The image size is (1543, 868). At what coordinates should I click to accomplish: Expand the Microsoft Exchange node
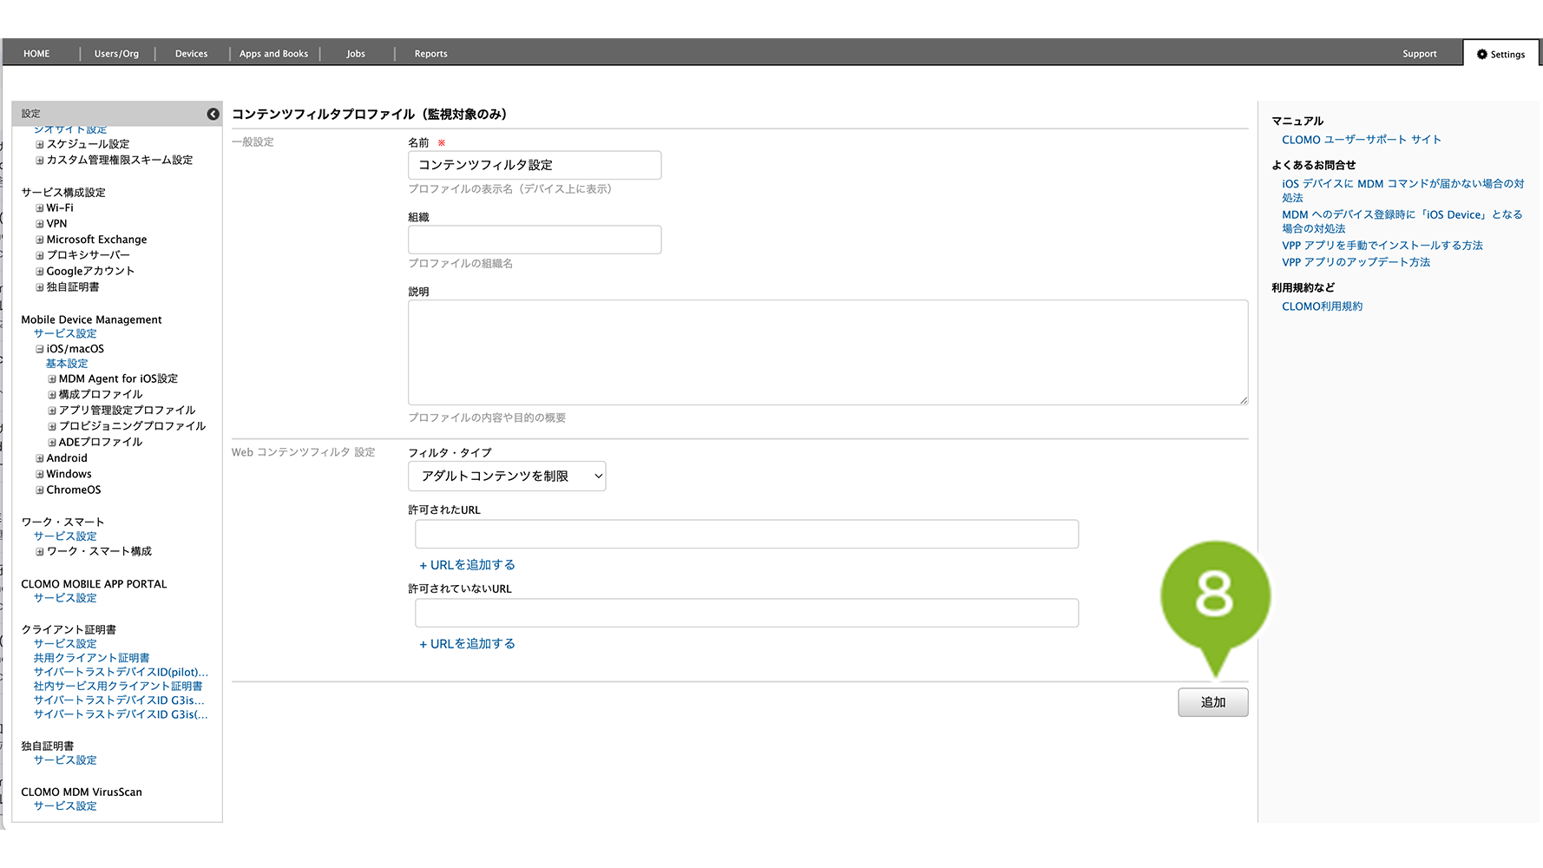point(39,240)
